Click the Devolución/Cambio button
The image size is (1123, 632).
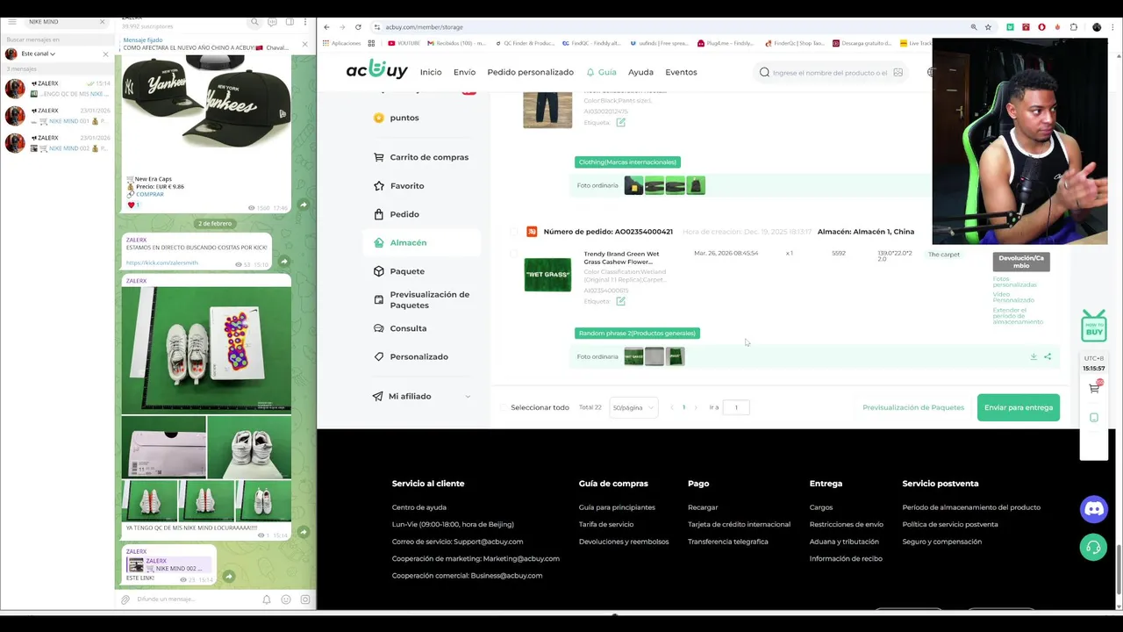pos(1021,262)
